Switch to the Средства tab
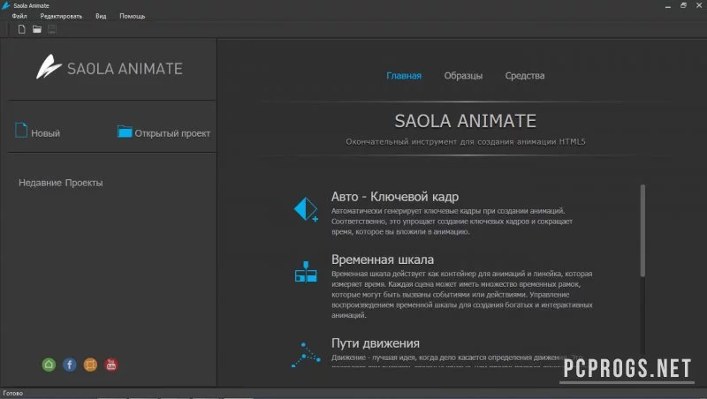Screen dimensions: 707x399 tap(525, 76)
